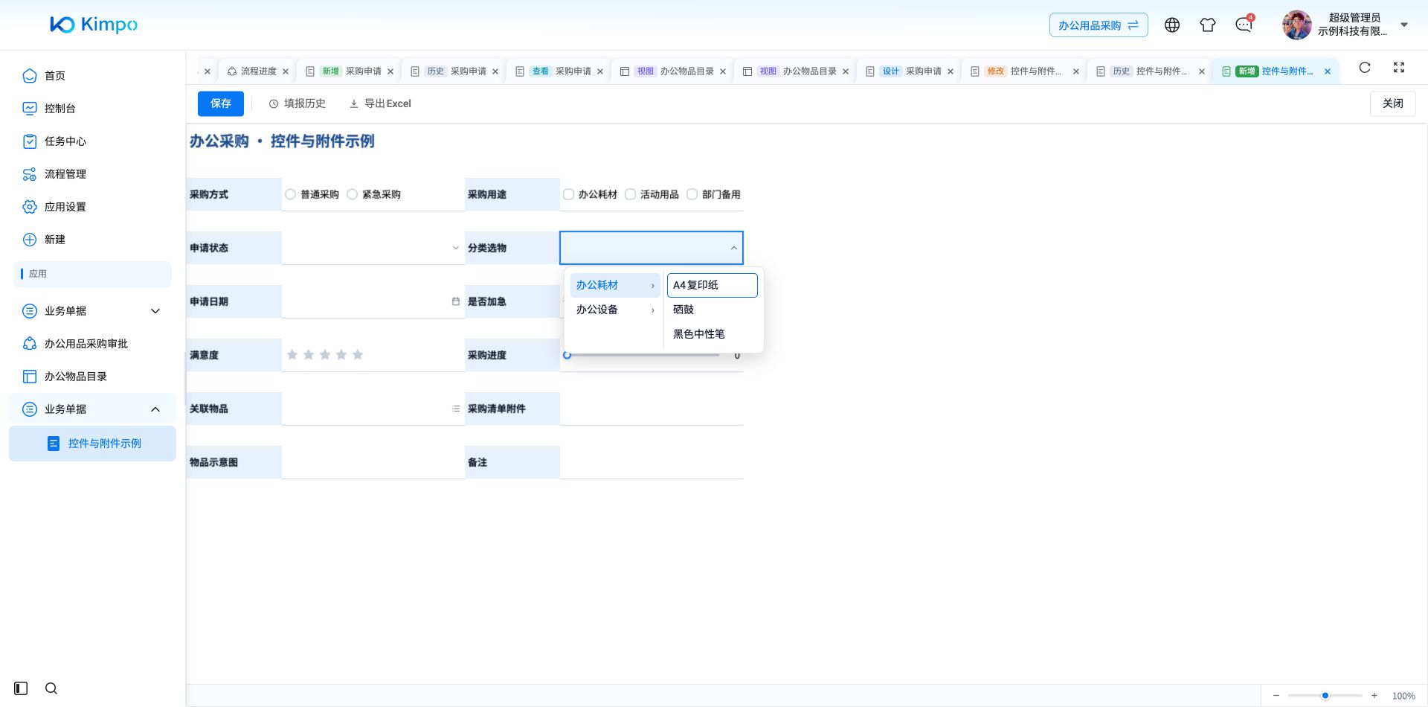Open the 关联物品 list icon
Screen dimensions: 1428x707
456,409
